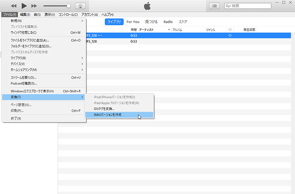Choose 終了(X) to quit
The height and width of the screenshot is (194, 295).
click(44, 119)
